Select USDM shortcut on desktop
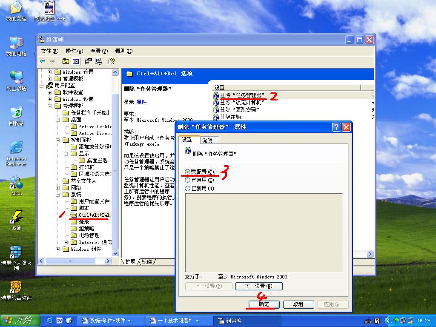The width and height of the screenshot is (436, 327). click(16, 221)
